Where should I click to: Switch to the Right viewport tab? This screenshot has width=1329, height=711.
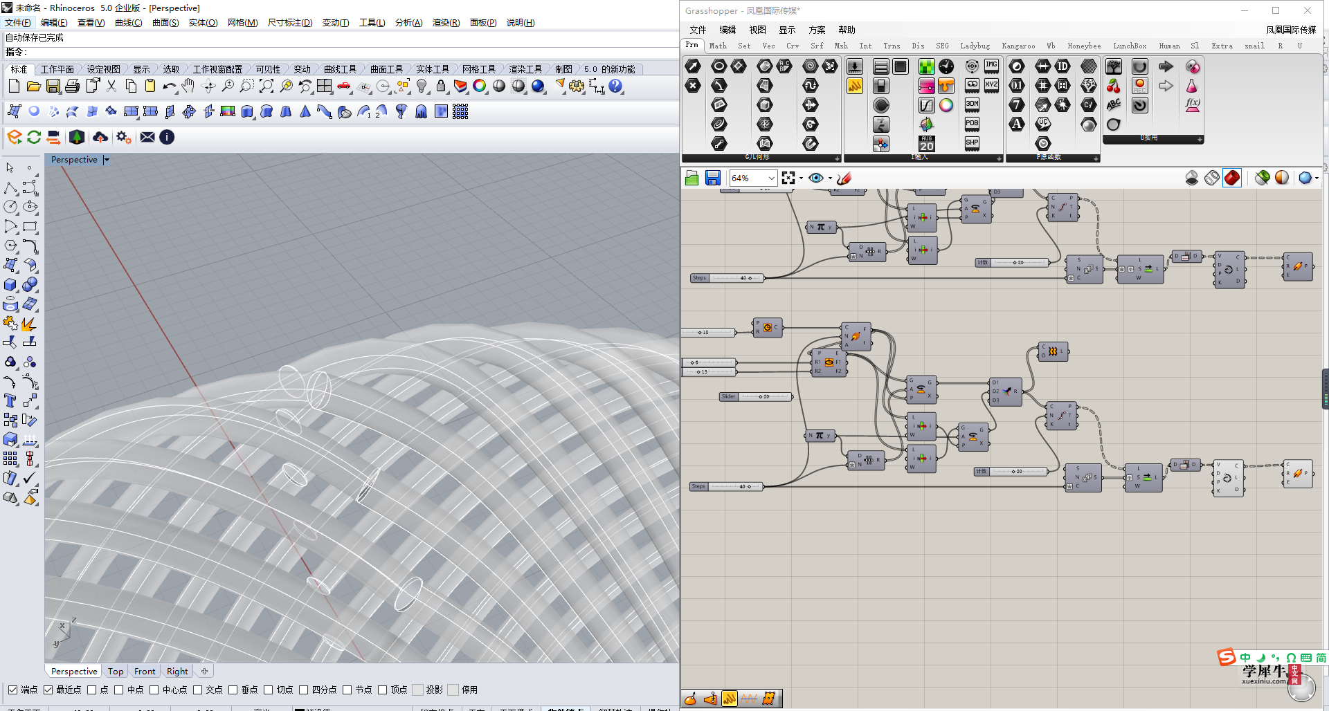click(x=177, y=671)
